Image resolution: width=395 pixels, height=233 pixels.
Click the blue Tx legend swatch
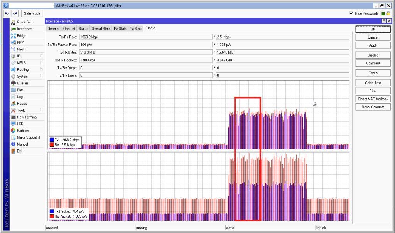(52, 140)
